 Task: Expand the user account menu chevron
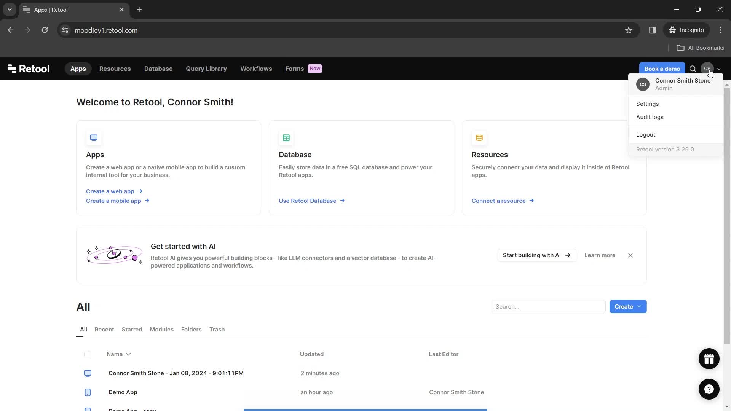tap(718, 68)
